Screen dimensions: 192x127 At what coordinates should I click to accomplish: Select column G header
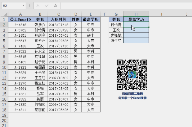coord(116,14)
